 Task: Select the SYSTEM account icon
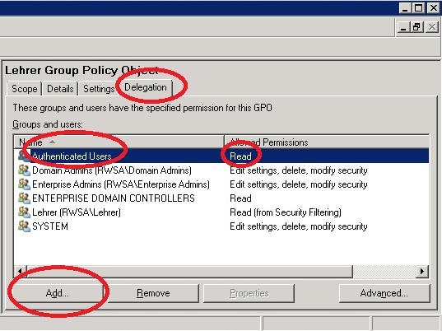[x=24, y=226]
